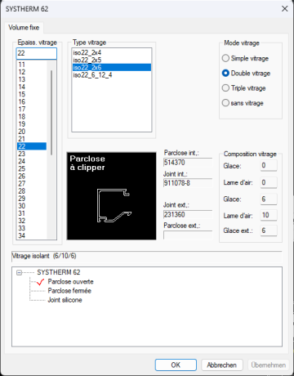Select thickness 21 in list
This screenshot has height=376, width=294.
point(32,139)
